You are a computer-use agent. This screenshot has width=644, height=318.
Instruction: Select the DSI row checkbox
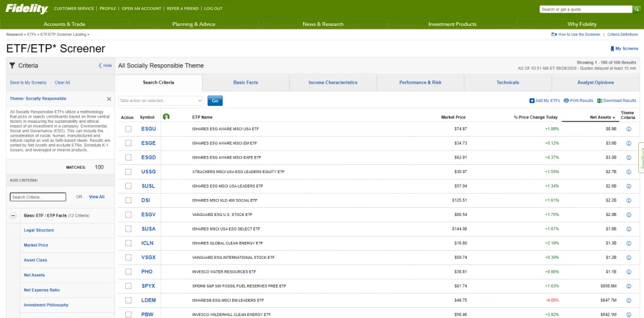(128, 200)
